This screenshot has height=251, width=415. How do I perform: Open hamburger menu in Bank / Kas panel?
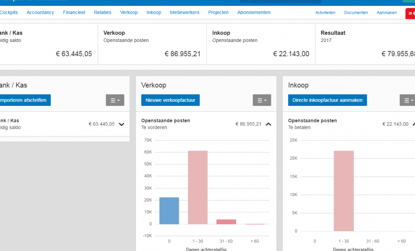(115, 100)
